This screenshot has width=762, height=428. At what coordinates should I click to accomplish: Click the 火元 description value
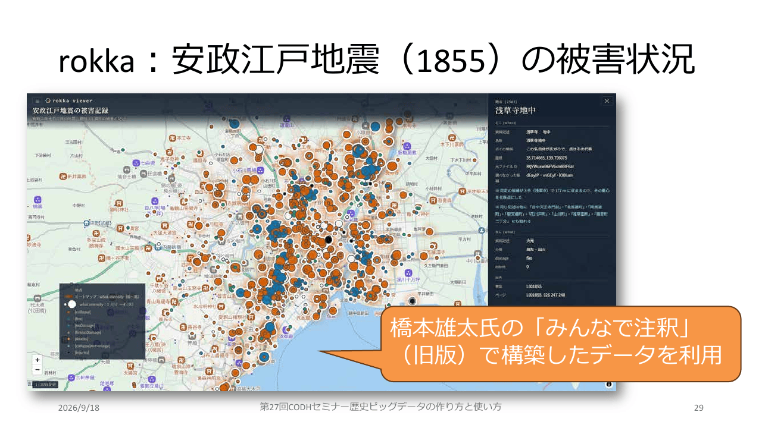point(530,241)
